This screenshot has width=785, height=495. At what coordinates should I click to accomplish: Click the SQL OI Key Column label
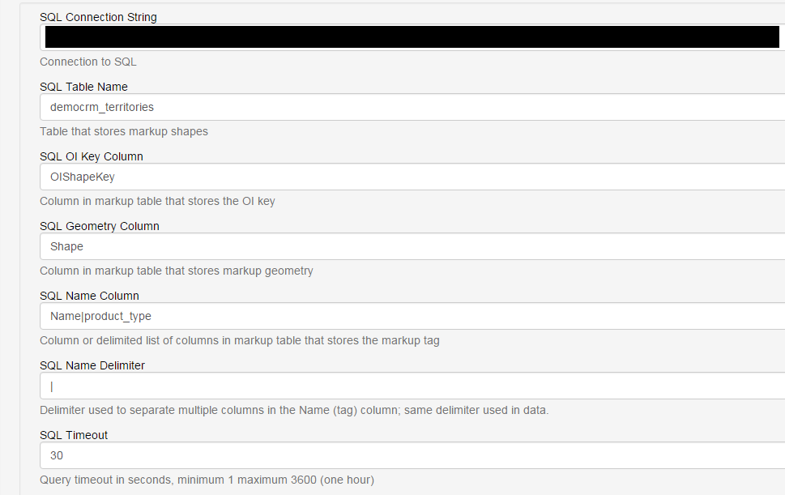[92, 156]
